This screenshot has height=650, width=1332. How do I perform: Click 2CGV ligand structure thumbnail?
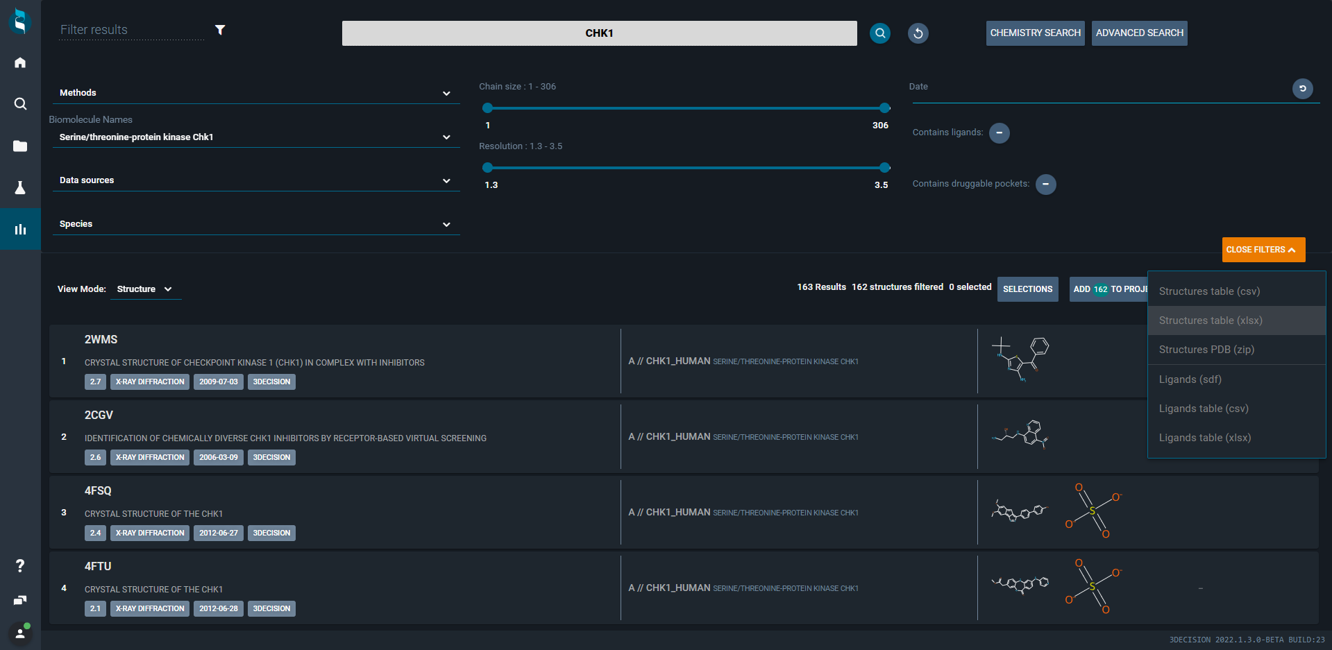point(1020,436)
